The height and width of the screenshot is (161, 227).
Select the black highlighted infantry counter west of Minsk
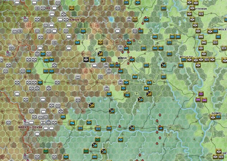(x=86, y=59)
